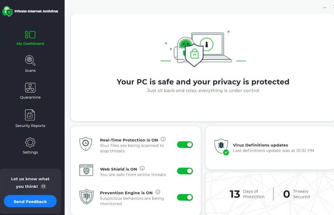
Task: Open the Scans fingerprint icon
Action: tap(30, 61)
